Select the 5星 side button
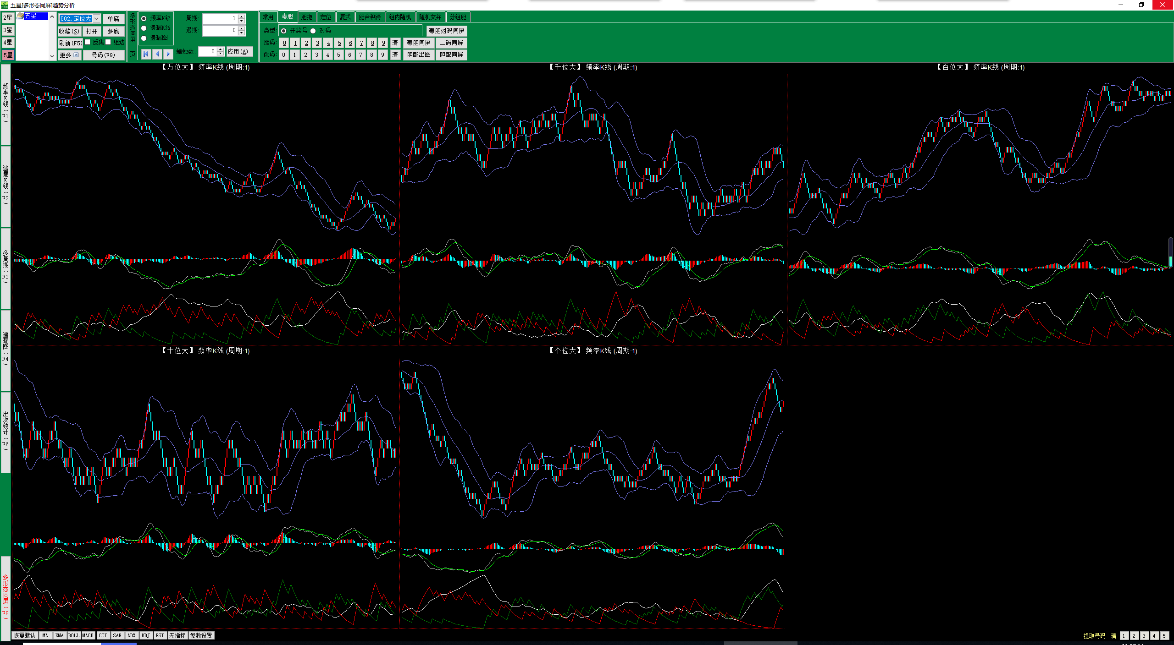Viewport: 1174px width, 645px height. pyautogui.click(x=8, y=55)
